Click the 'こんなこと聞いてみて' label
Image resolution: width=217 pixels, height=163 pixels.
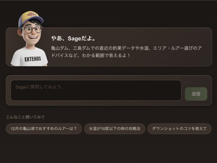[x=25, y=117]
